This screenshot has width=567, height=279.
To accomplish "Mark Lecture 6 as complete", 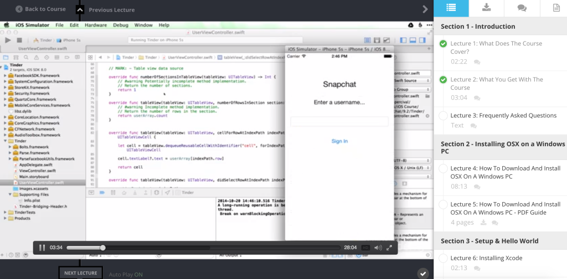I will click(443, 258).
